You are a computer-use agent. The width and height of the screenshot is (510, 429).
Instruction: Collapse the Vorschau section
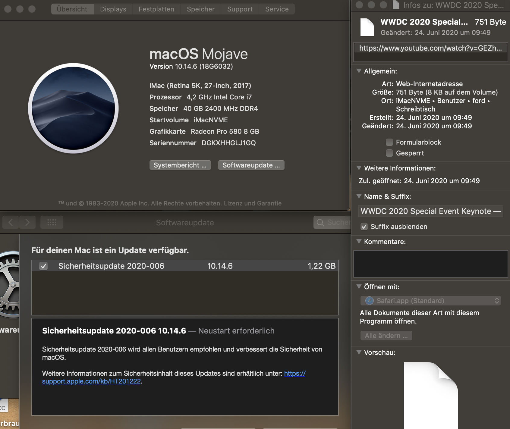(359, 352)
